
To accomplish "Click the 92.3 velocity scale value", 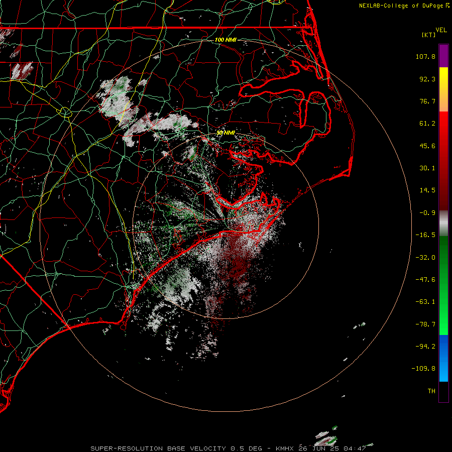I will click(427, 79).
